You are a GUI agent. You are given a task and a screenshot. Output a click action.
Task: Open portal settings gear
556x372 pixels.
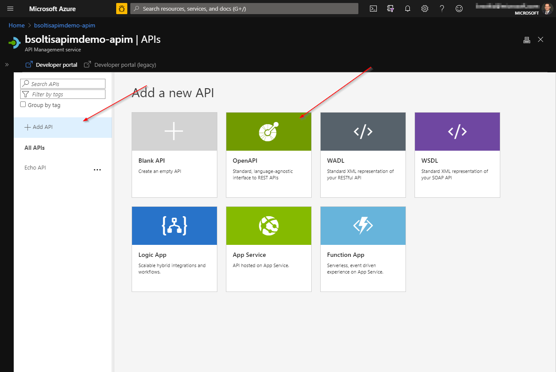[425, 9]
